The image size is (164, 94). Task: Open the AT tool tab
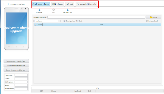pyautogui.click(x=70, y=4)
